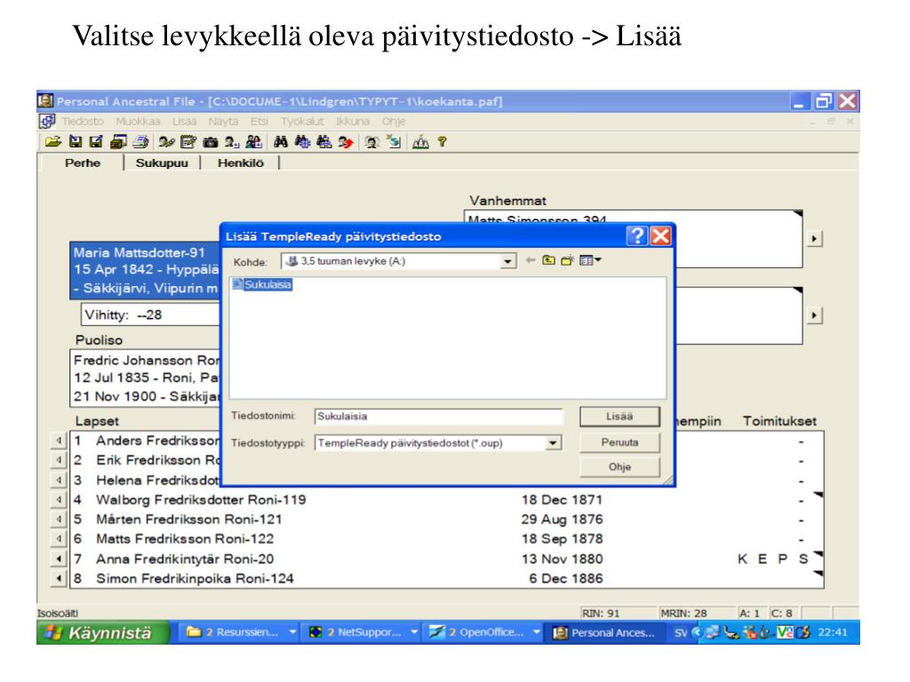Click right arrow beside second parents box
910x682 pixels.
[815, 315]
